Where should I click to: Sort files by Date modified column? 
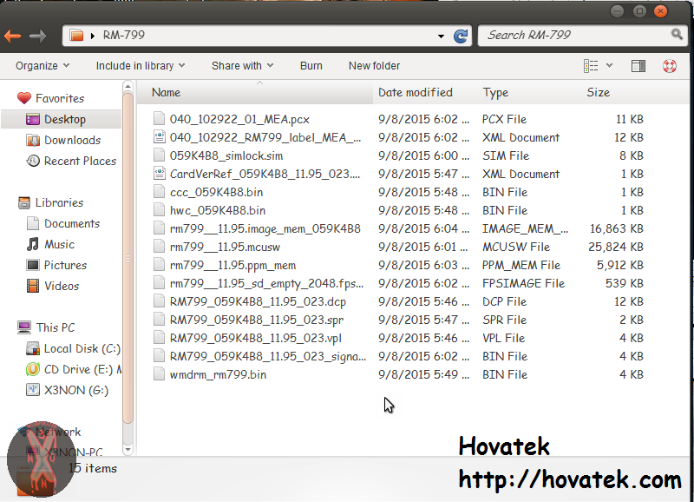[x=416, y=93]
